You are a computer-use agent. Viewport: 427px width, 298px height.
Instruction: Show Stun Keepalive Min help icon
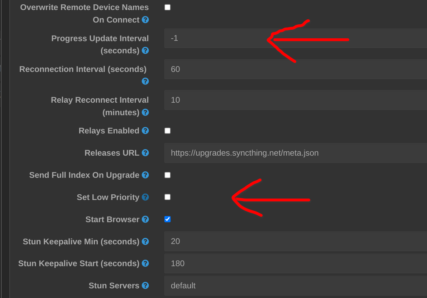click(145, 241)
